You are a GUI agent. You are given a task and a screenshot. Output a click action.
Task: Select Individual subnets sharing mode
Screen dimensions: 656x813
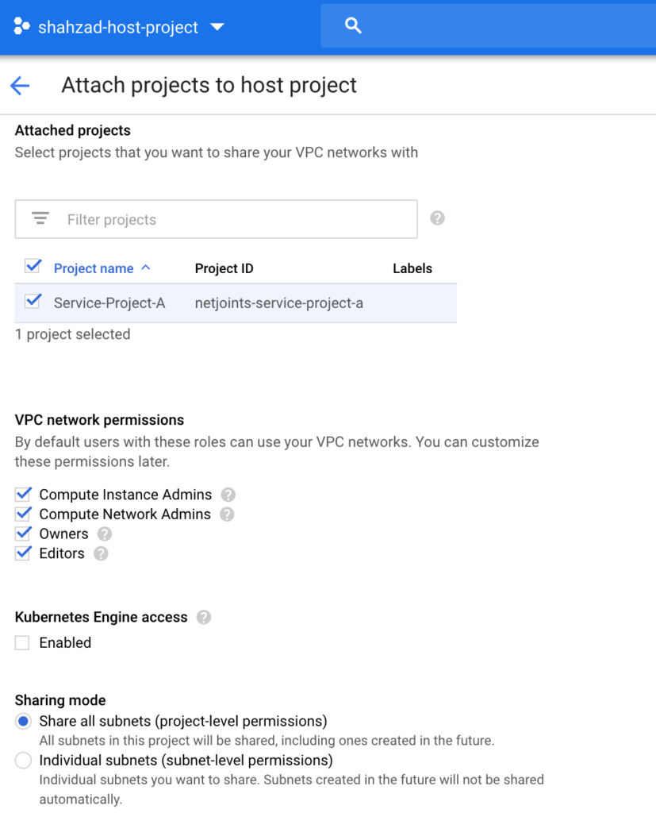coord(23,761)
